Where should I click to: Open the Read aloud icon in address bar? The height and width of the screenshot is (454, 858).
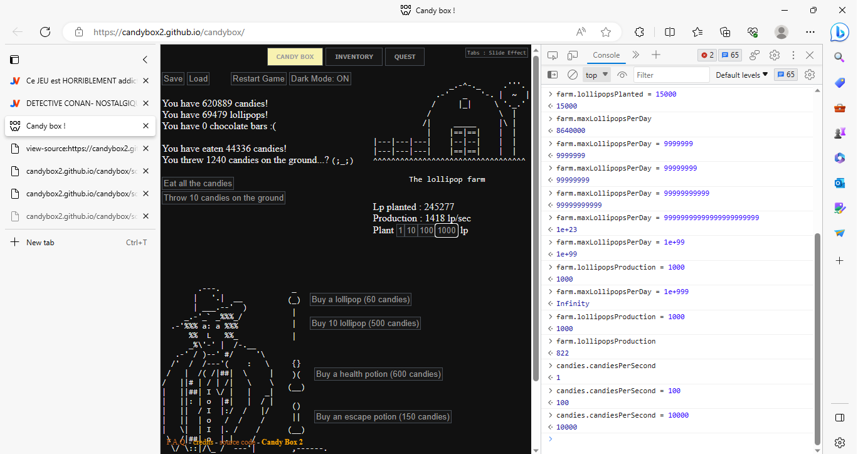click(x=581, y=32)
